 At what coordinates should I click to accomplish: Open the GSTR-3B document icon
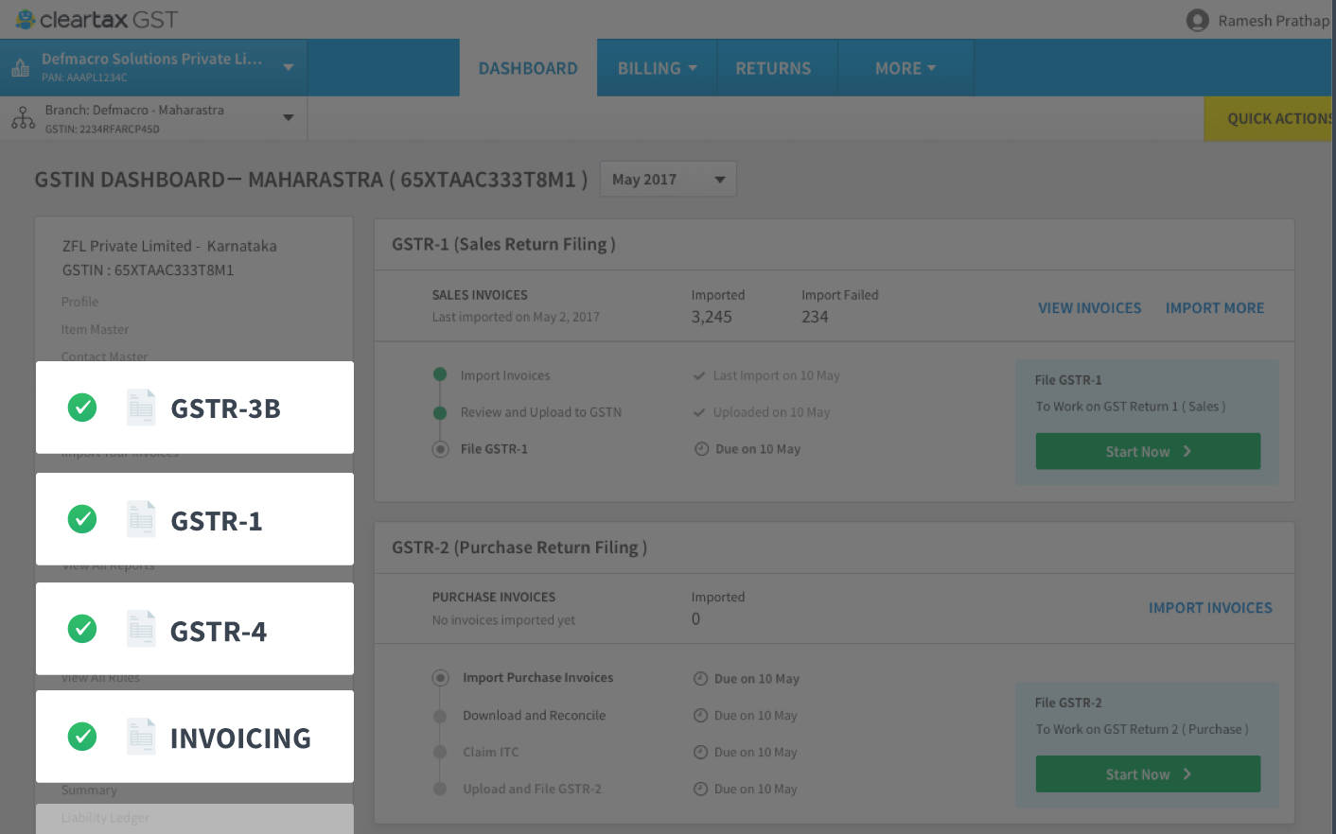[141, 408]
